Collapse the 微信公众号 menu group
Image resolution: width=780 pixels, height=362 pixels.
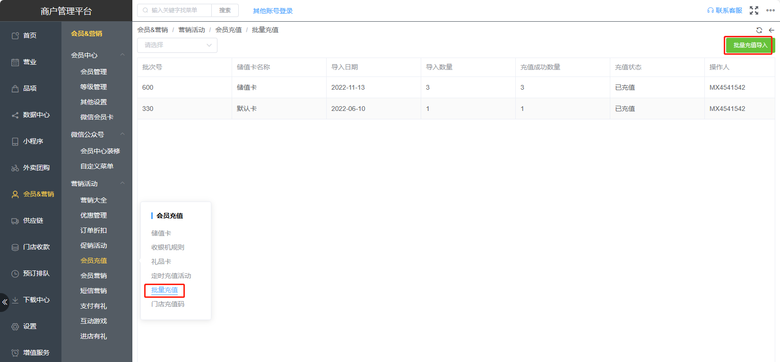[122, 134]
